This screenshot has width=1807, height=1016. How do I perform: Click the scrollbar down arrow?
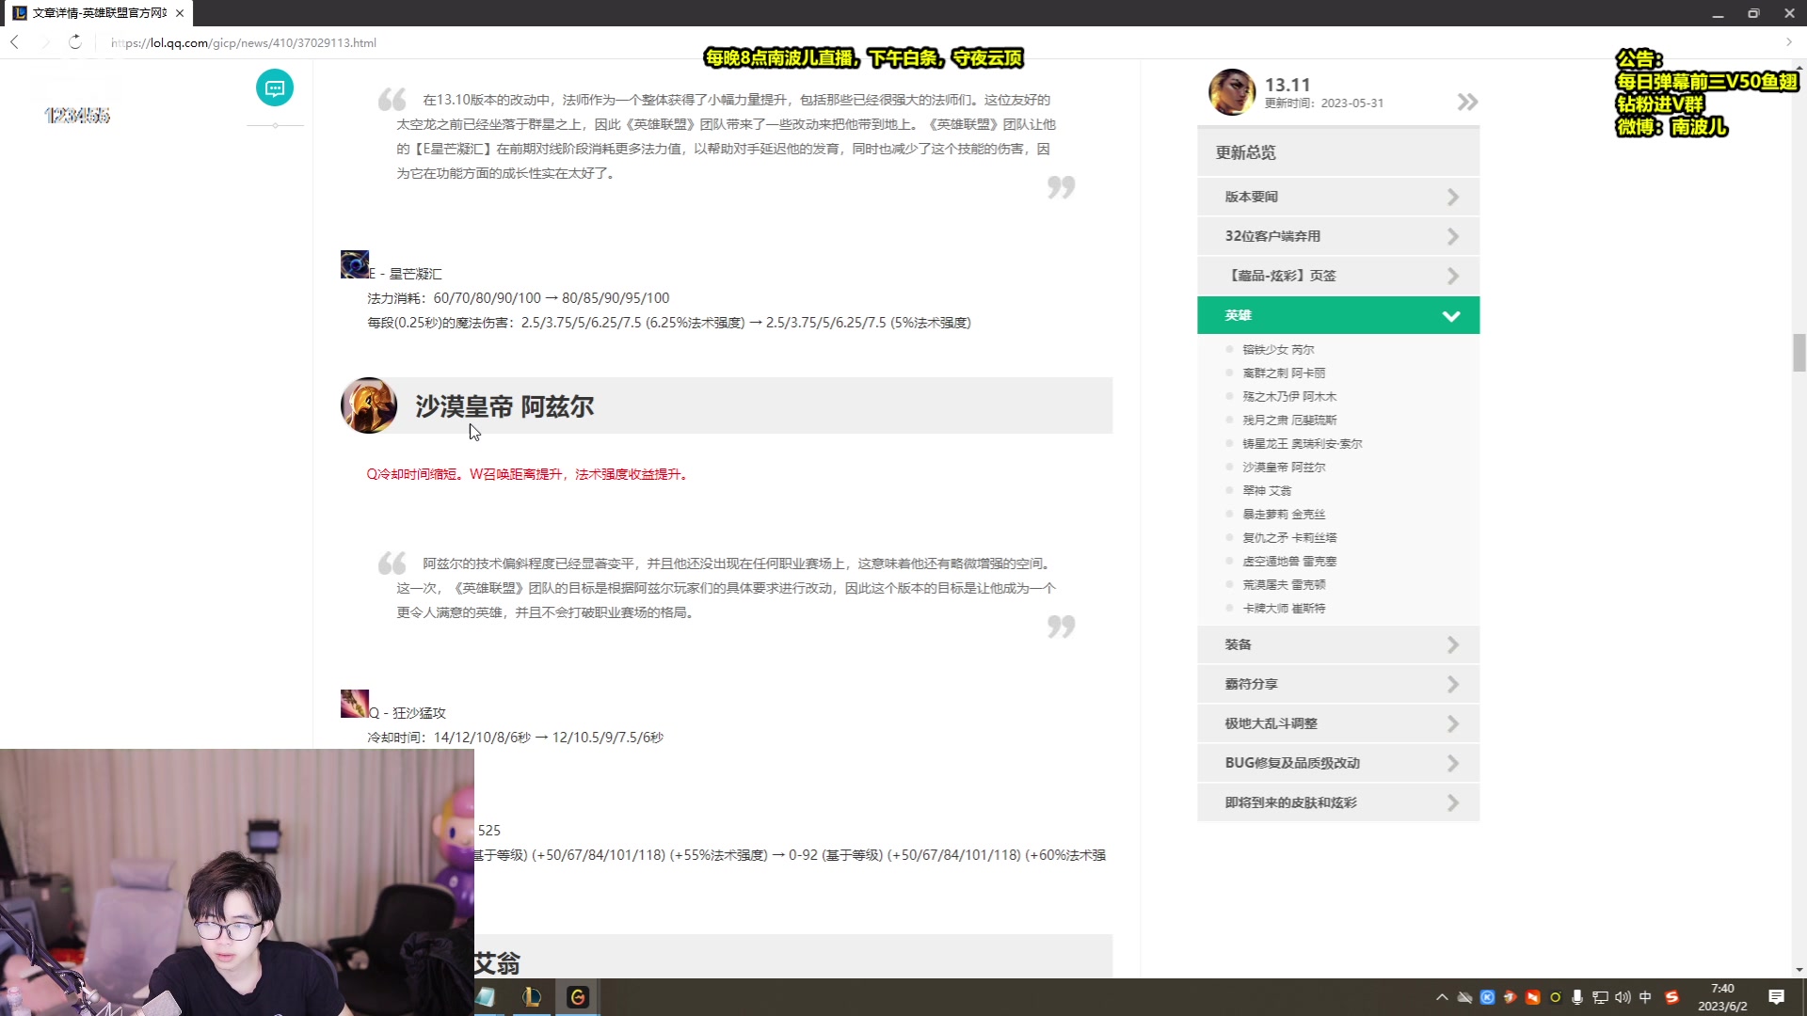[x=1799, y=970]
